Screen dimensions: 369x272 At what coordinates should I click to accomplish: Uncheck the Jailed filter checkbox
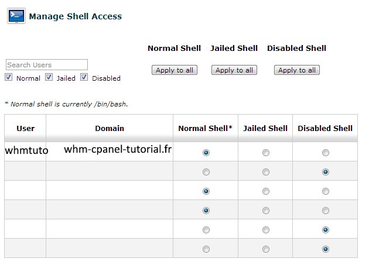[49, 77]
